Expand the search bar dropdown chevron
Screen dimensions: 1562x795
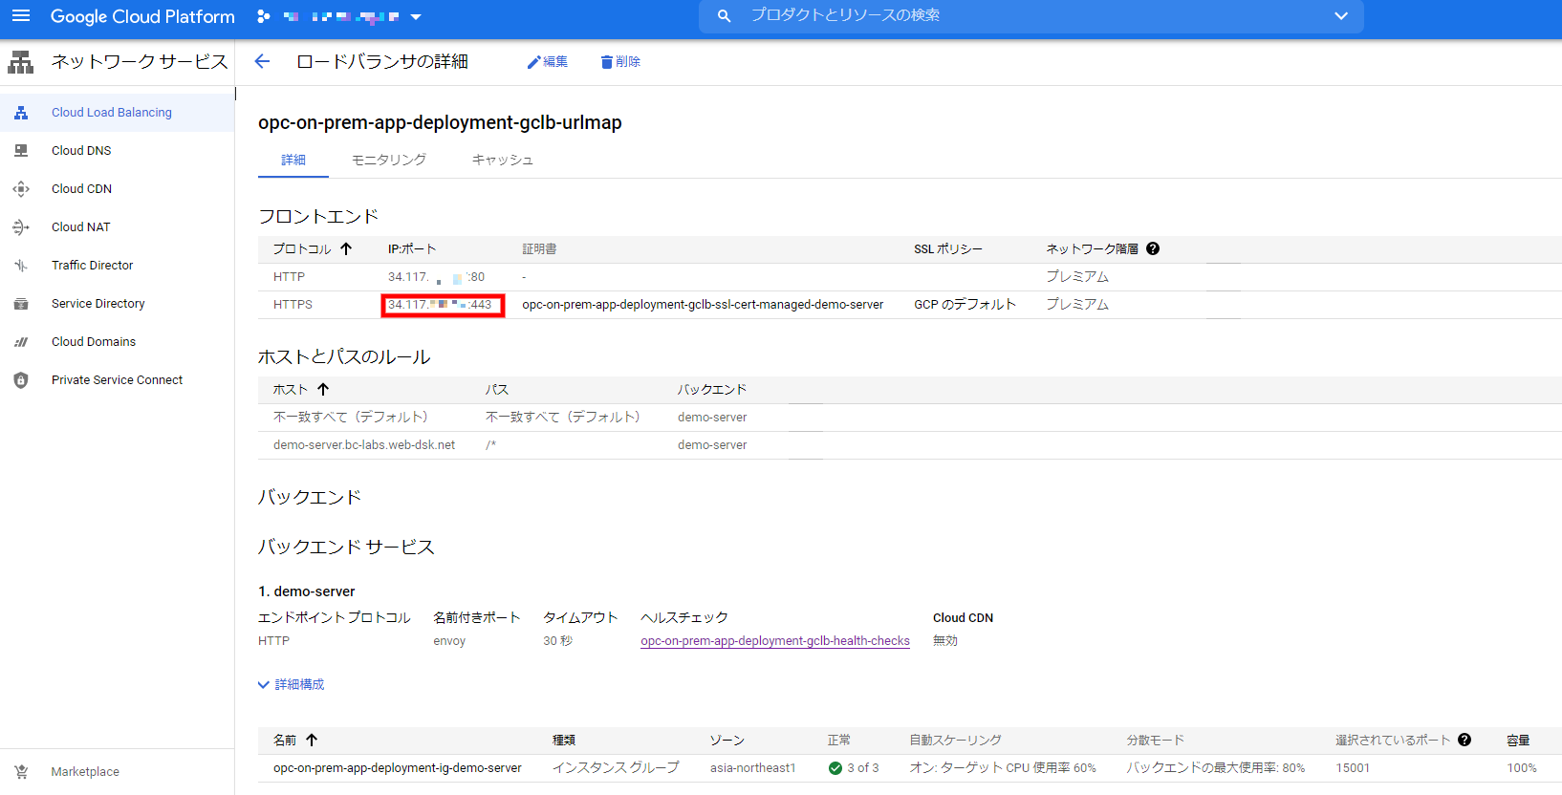tap(1341, 16)
